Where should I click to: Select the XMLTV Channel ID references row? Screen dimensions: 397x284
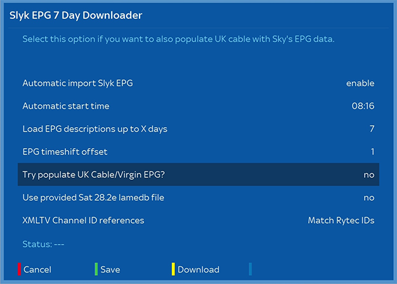pyautogui.click(x=83, y=220)
